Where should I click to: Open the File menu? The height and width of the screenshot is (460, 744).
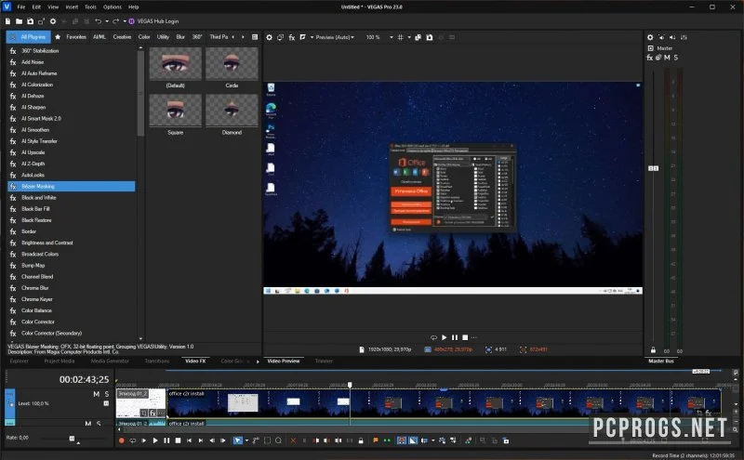point(21,7)
